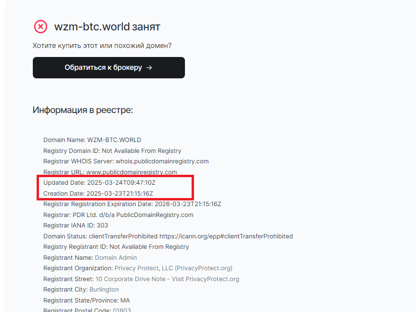Select the 'Registrant City: Burlington' line
The image size is (416, 312).
pyautogui.click(x=81, y=290)
